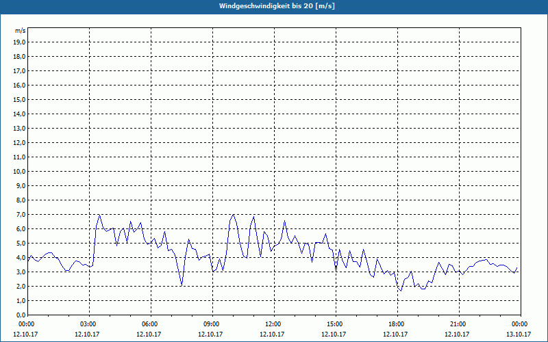The image size is (548, 342).
Task: Click the 12.10.17 date under 12:00
Action: (272, 334)
